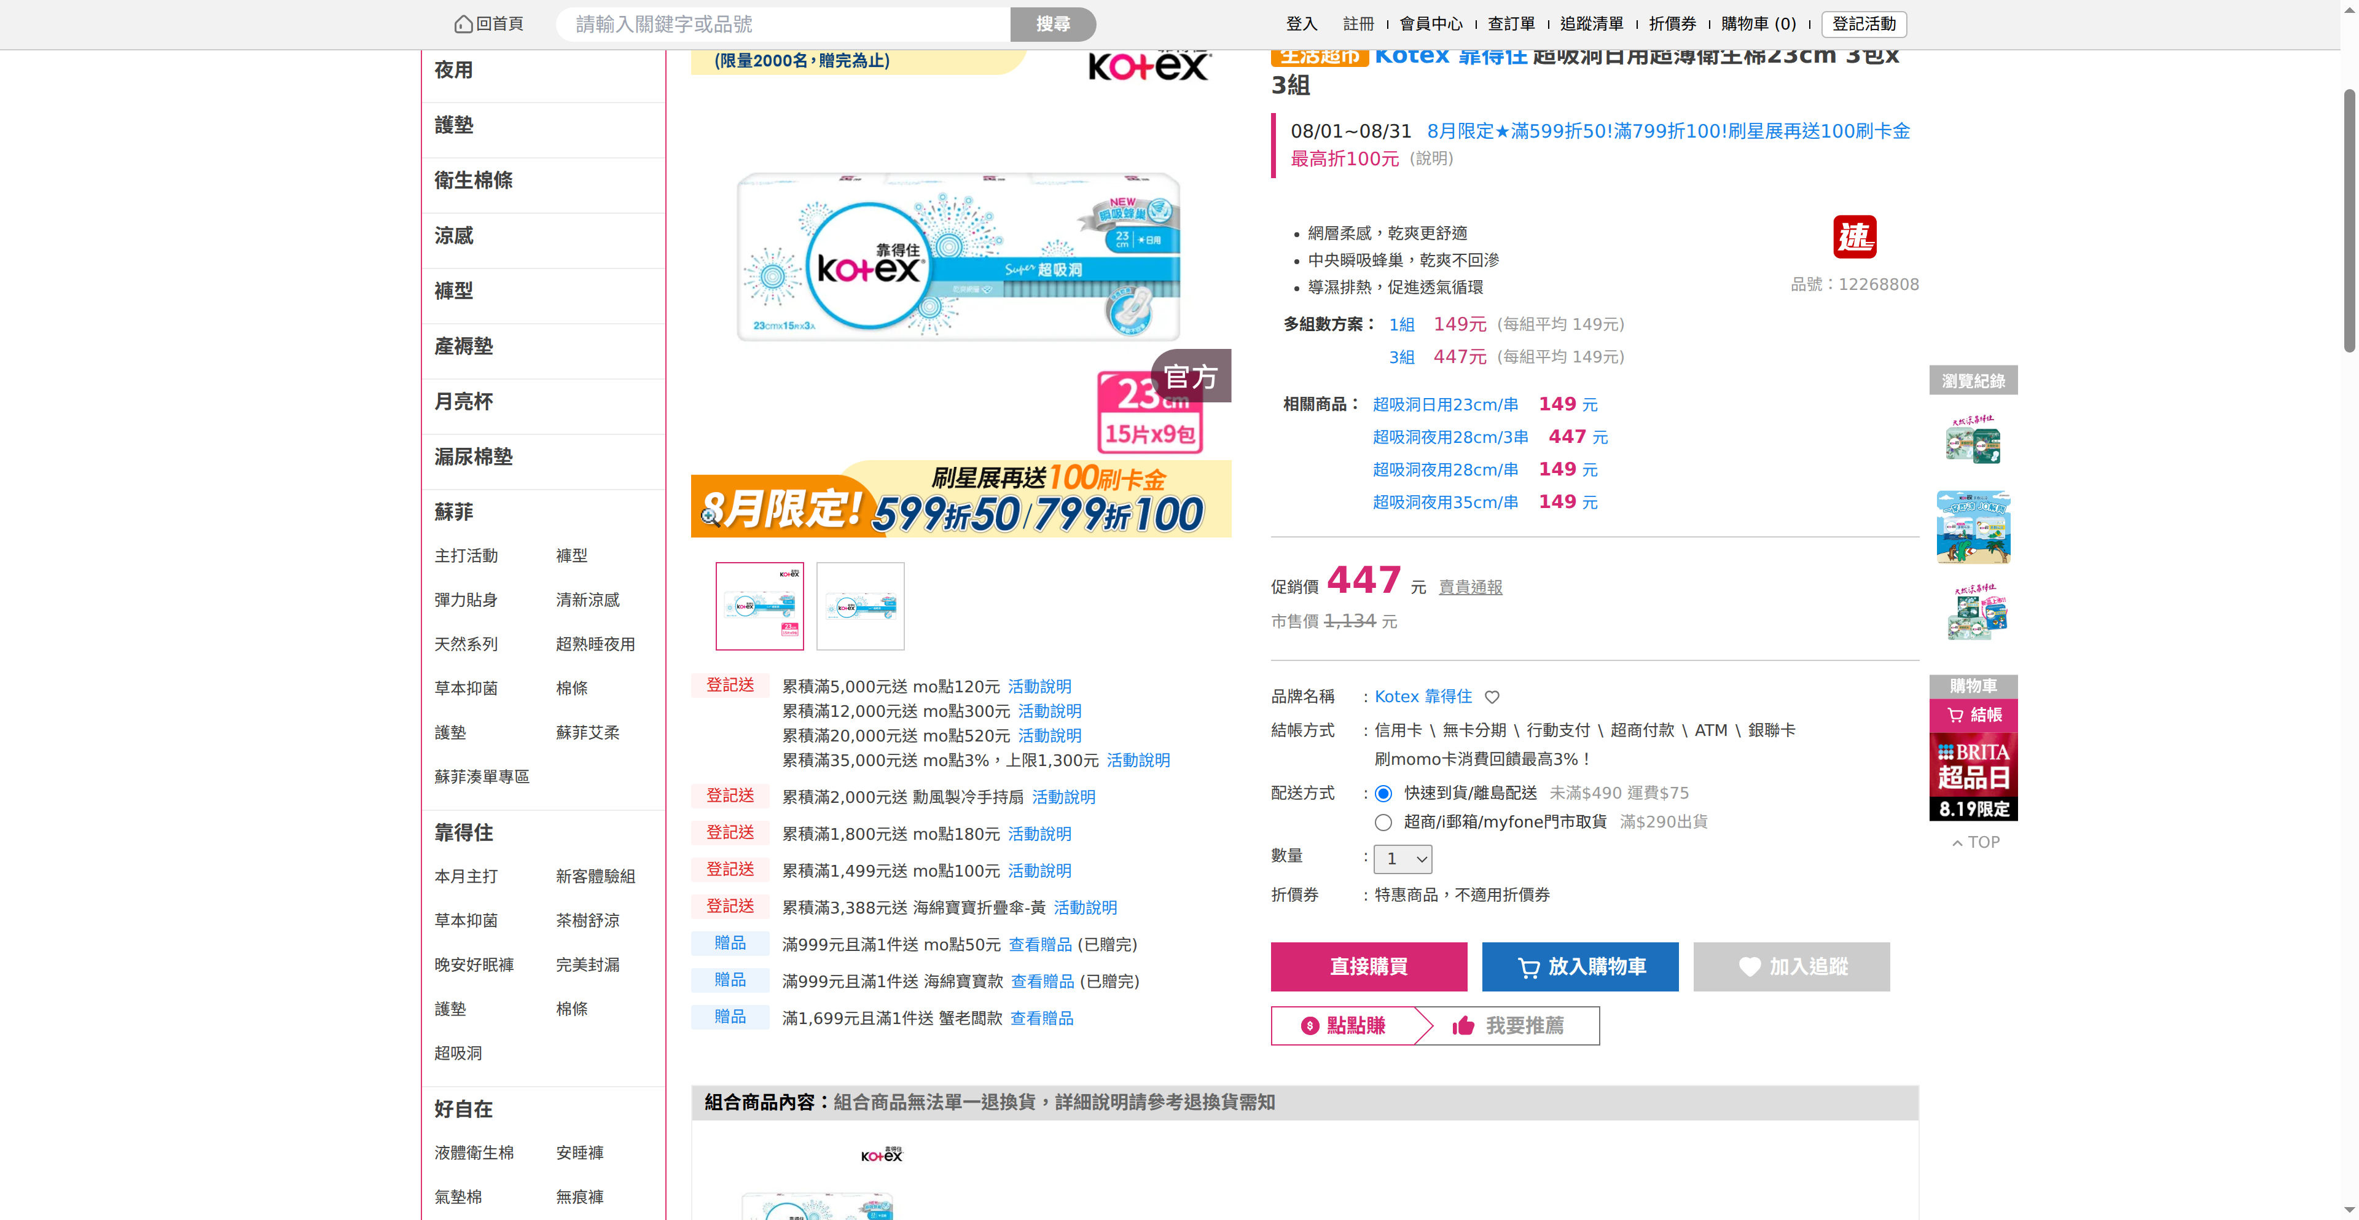The image size is (2359, 1220).
Task: Open the 夜用 category
Action: point(453,71)
